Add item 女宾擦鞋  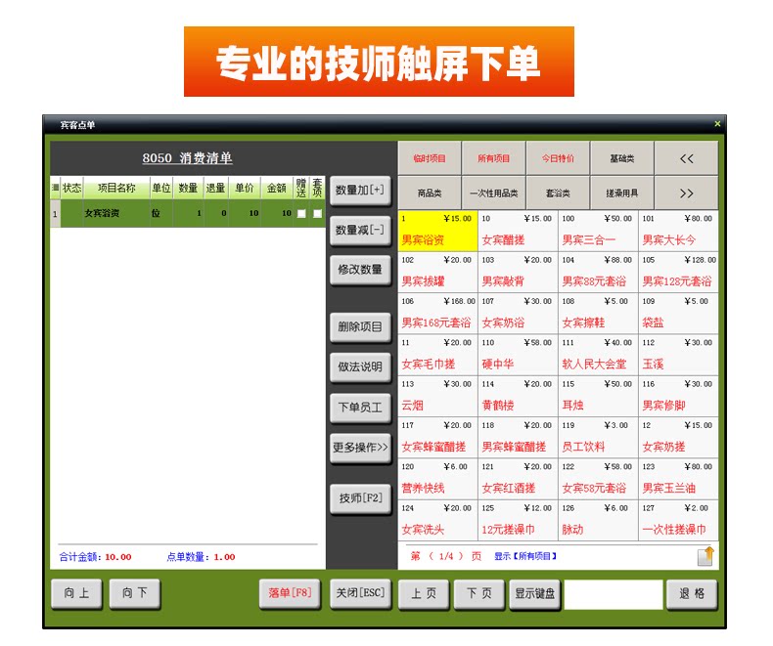tap(598, 313)
